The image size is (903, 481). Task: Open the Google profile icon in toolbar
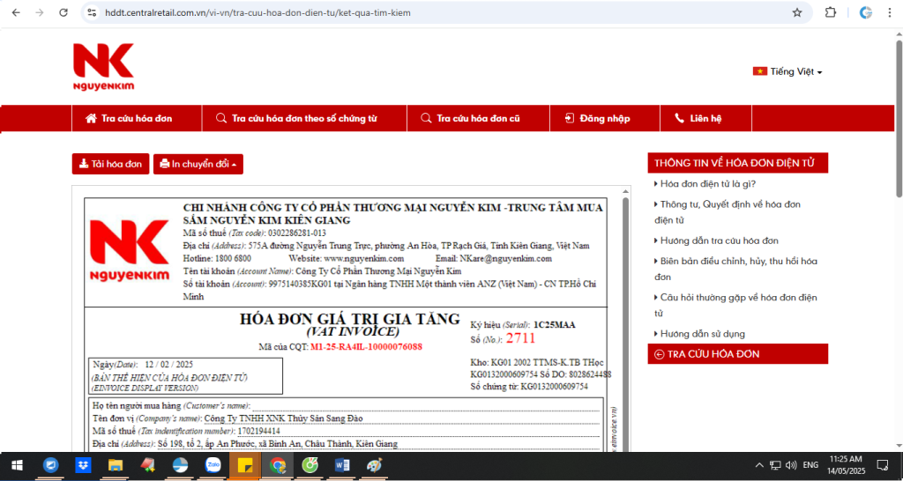click(x=866, y=12)
